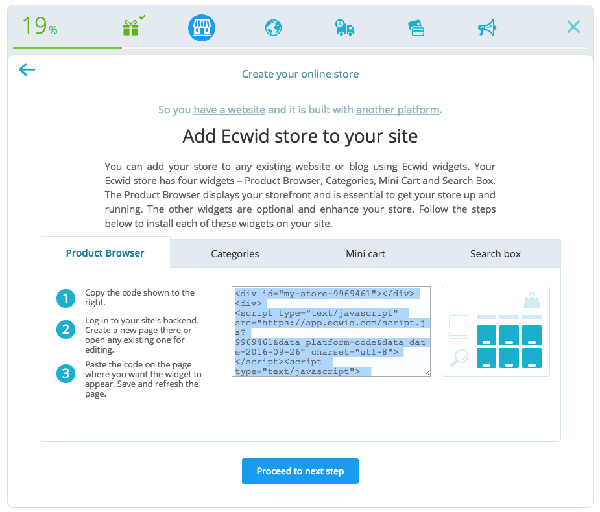Go to the delivery truck step icon
The width and height of the screenshot is (600, 512).
344,28
